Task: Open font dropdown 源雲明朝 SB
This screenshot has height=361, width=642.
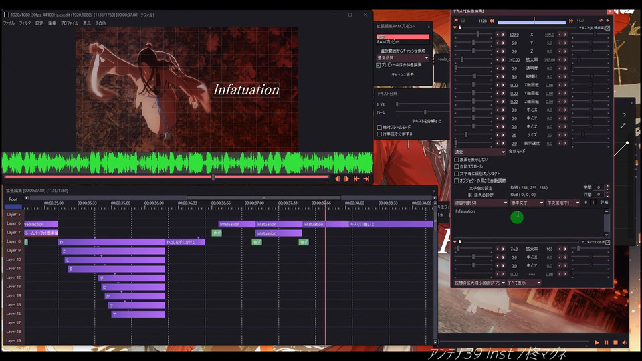Action: point(481,203)
